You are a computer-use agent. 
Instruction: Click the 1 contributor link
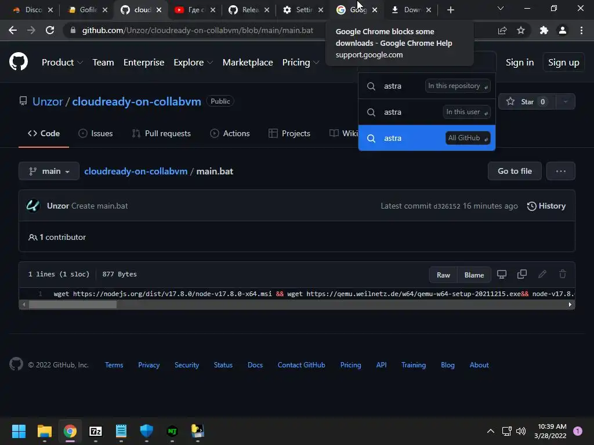57,237
